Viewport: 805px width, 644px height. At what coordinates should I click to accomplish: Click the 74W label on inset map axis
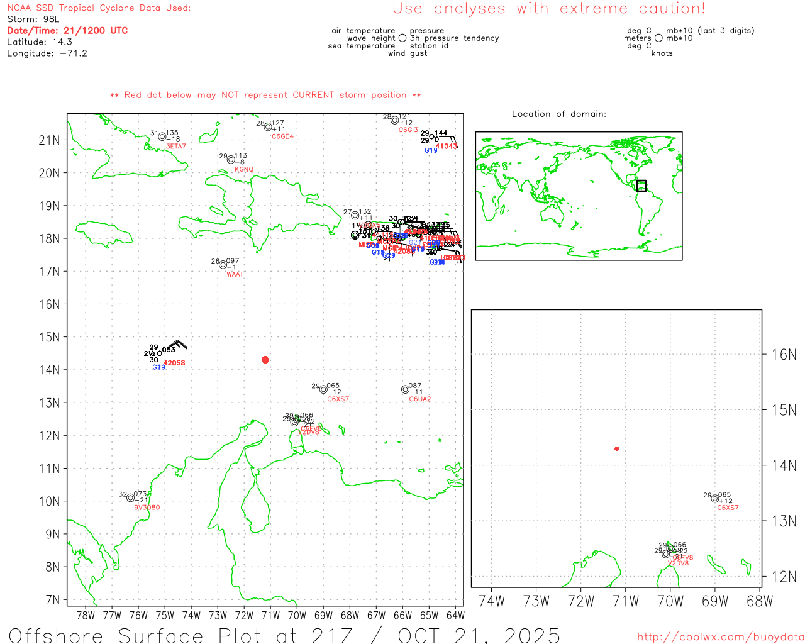coord(492,601)
